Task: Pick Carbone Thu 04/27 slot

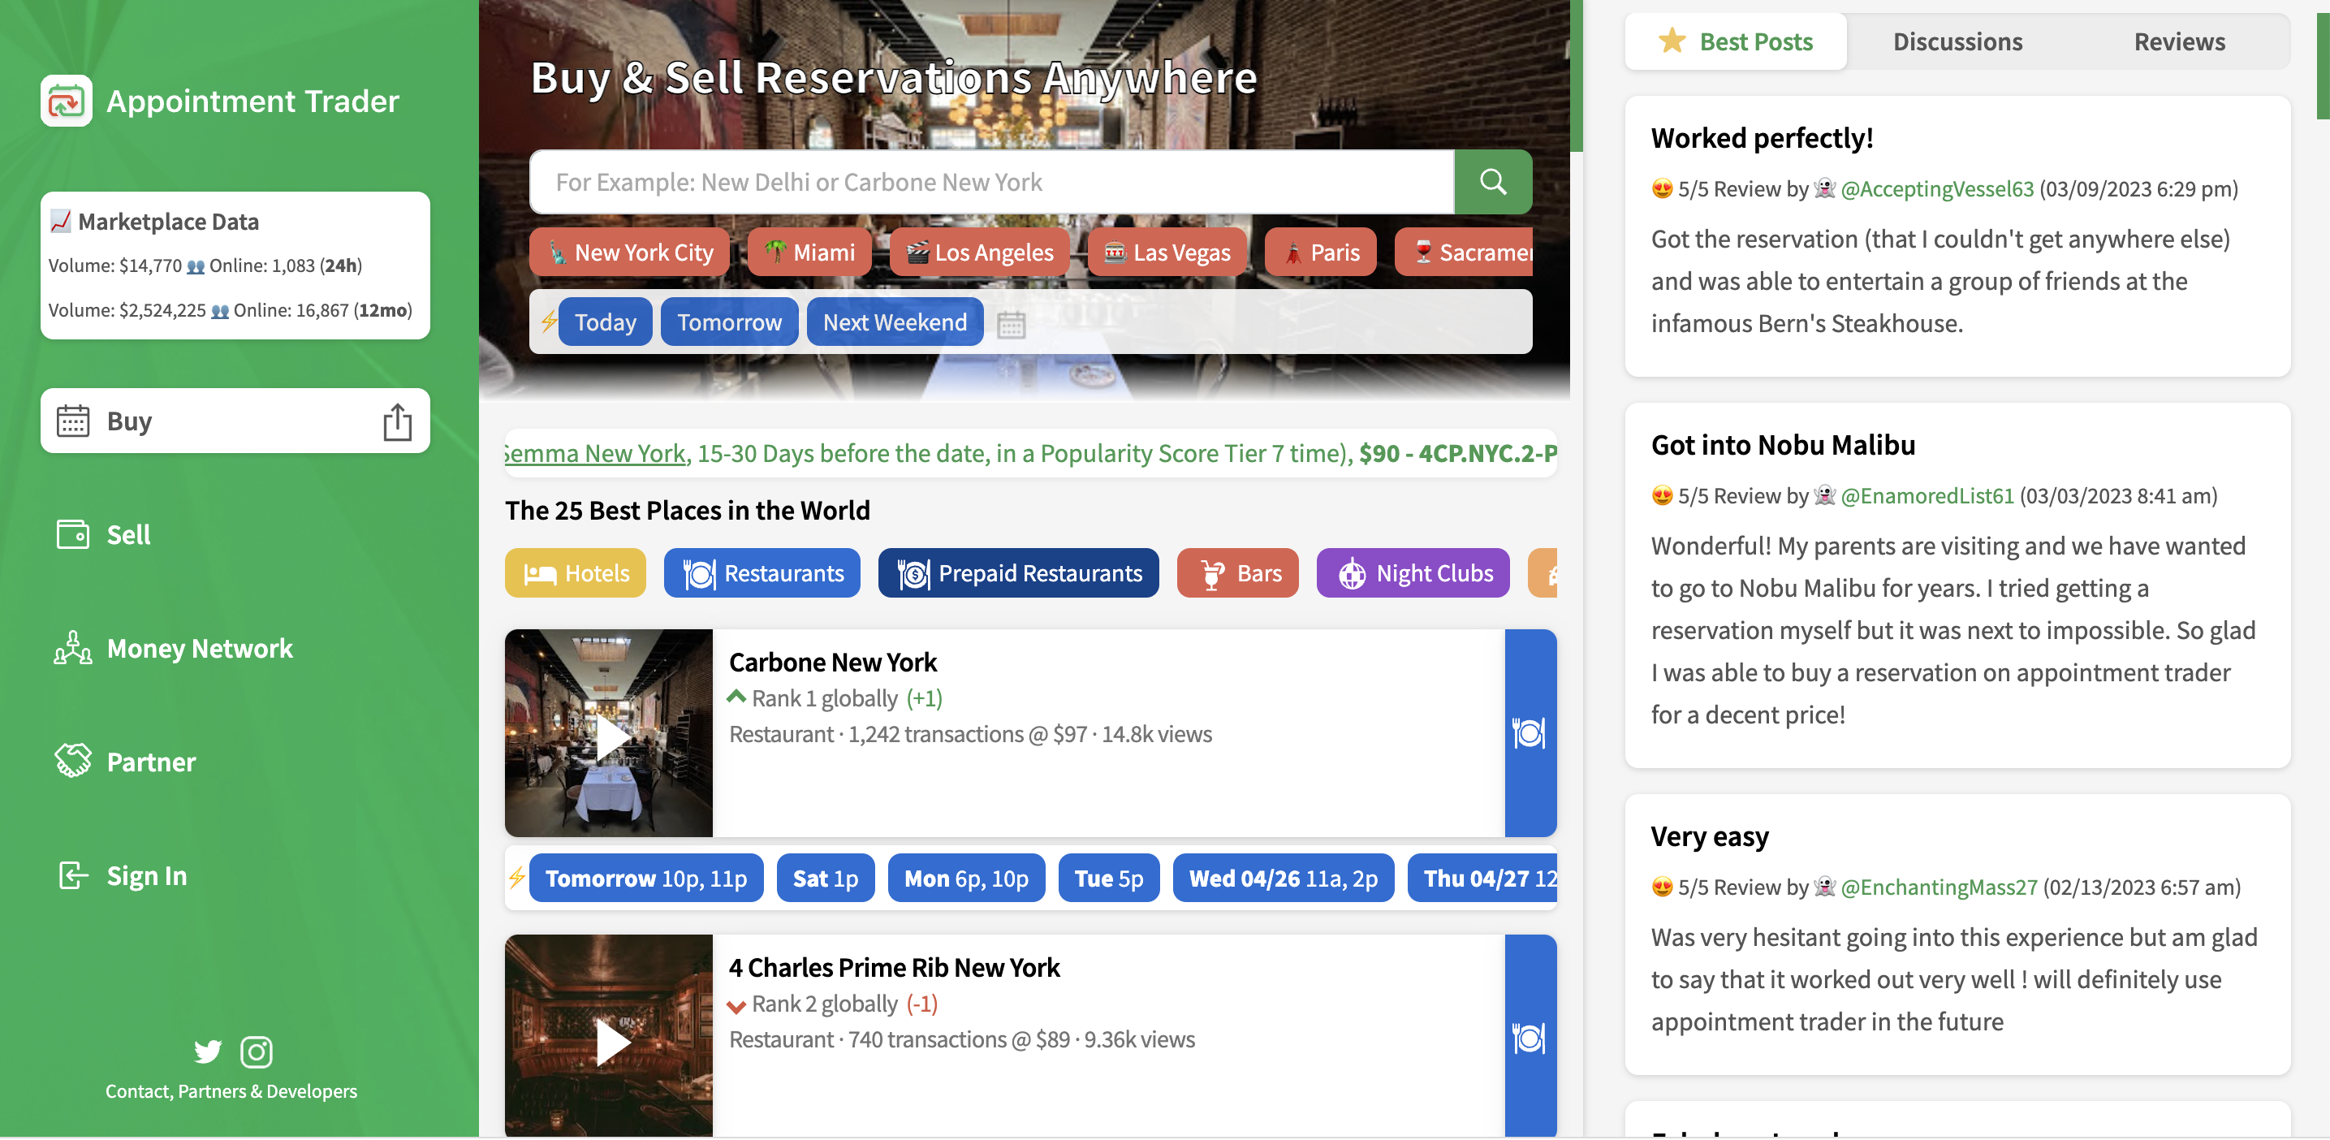Action: pos(1482,879)
